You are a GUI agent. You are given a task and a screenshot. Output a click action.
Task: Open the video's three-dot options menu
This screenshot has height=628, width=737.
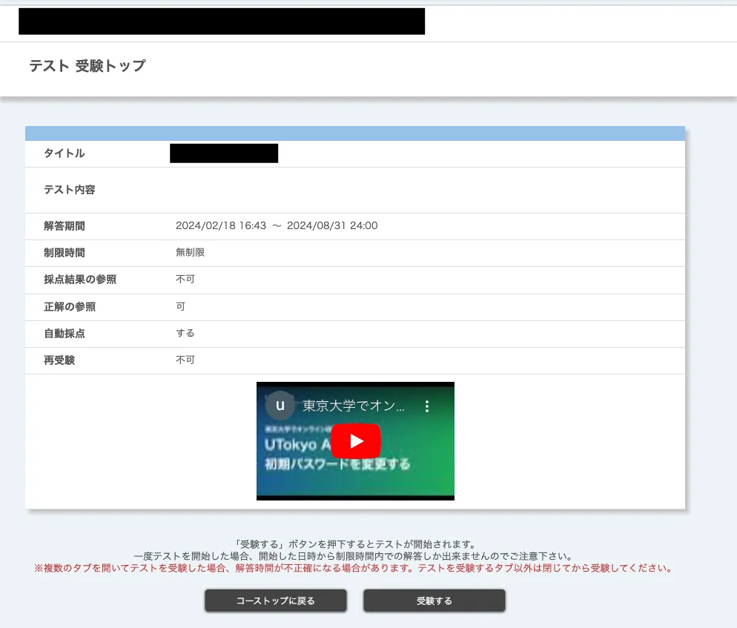pyautogui.click(x=426, y=406)
